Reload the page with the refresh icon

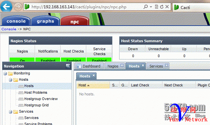(162, 7)
